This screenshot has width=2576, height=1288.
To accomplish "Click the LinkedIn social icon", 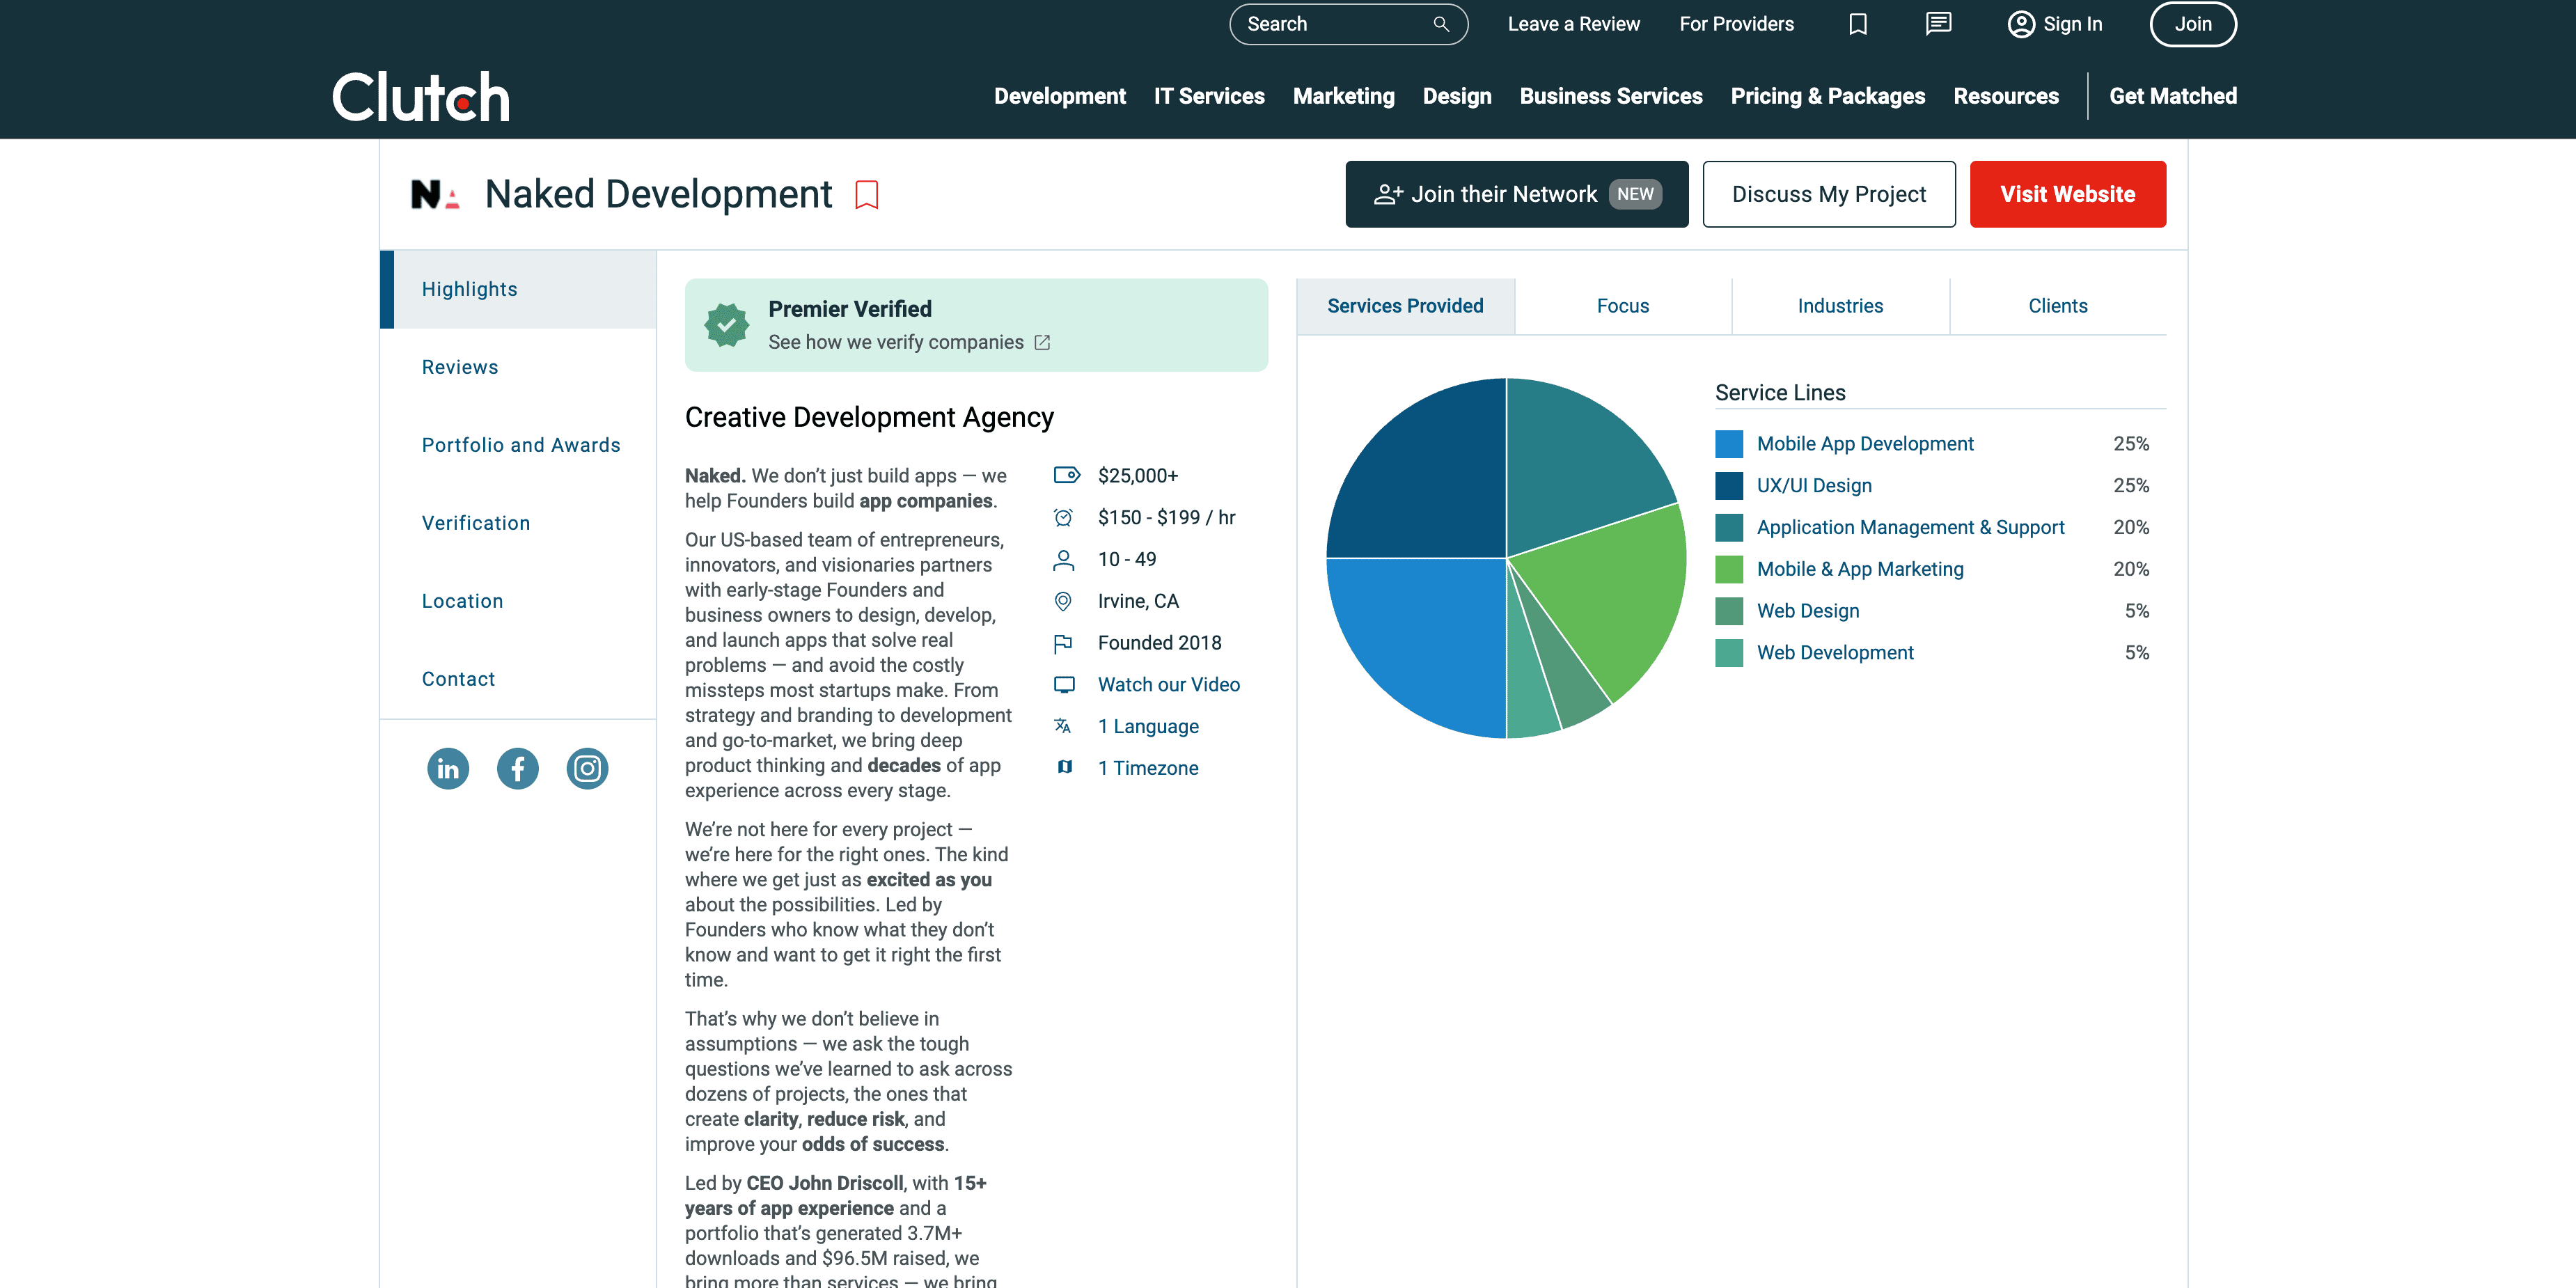I will [x=447, y=768].
